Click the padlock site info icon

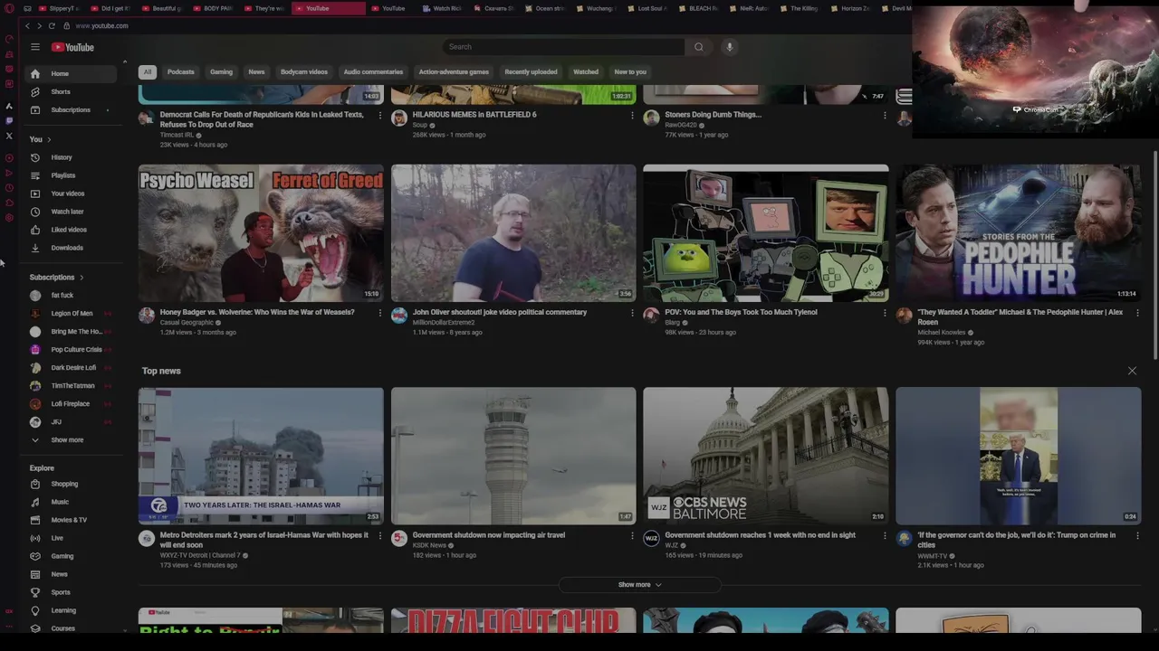66,25
